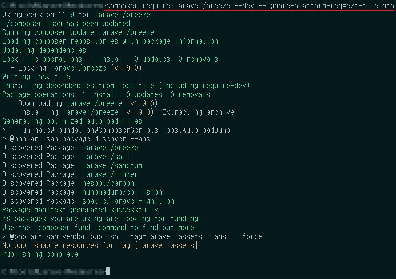396x279 pixels.
Task: Select the 'Publishing complete.' line
Action: [42, 254]
